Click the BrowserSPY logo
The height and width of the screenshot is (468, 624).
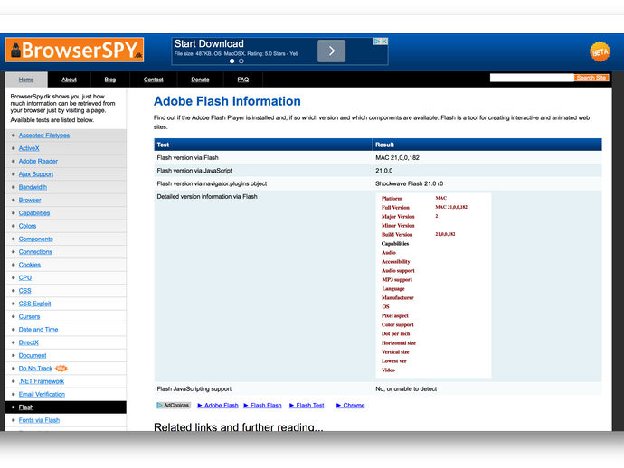click(x=74, y=50)
